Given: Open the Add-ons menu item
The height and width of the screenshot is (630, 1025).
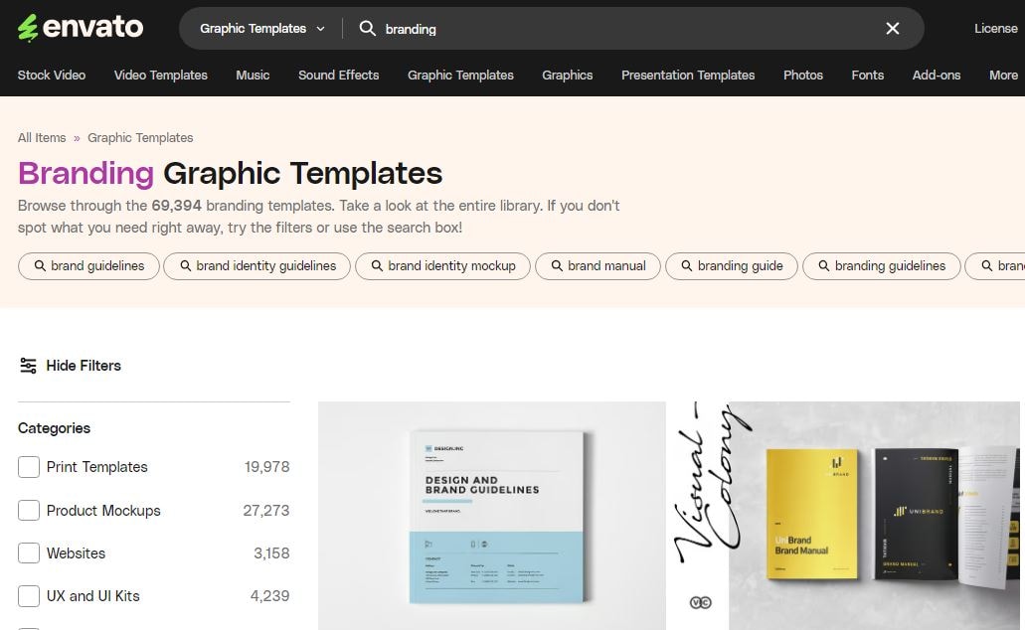Looking at the screenshot, I should [x=937, y=76].
